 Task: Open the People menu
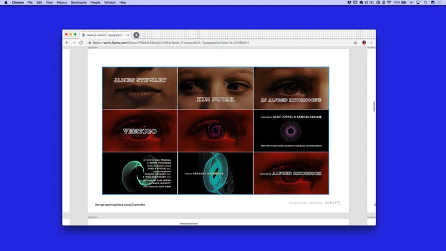[x=95, y=3]
